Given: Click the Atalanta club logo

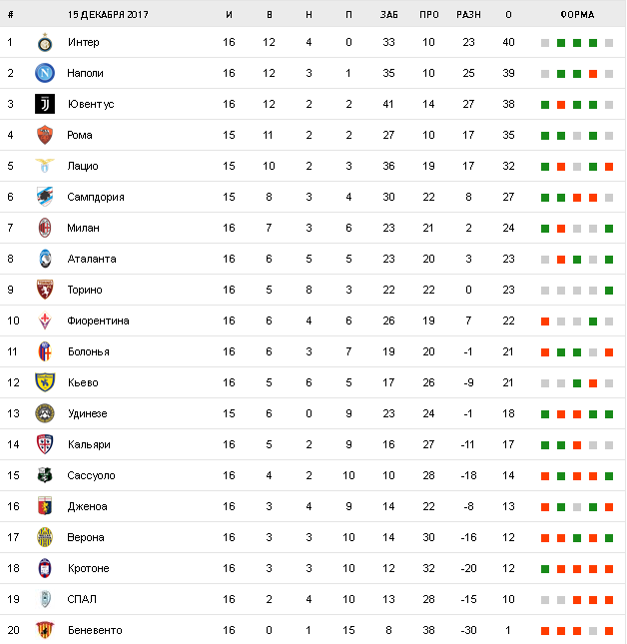Looking at the screenshot, I should (x=44, y=259).
